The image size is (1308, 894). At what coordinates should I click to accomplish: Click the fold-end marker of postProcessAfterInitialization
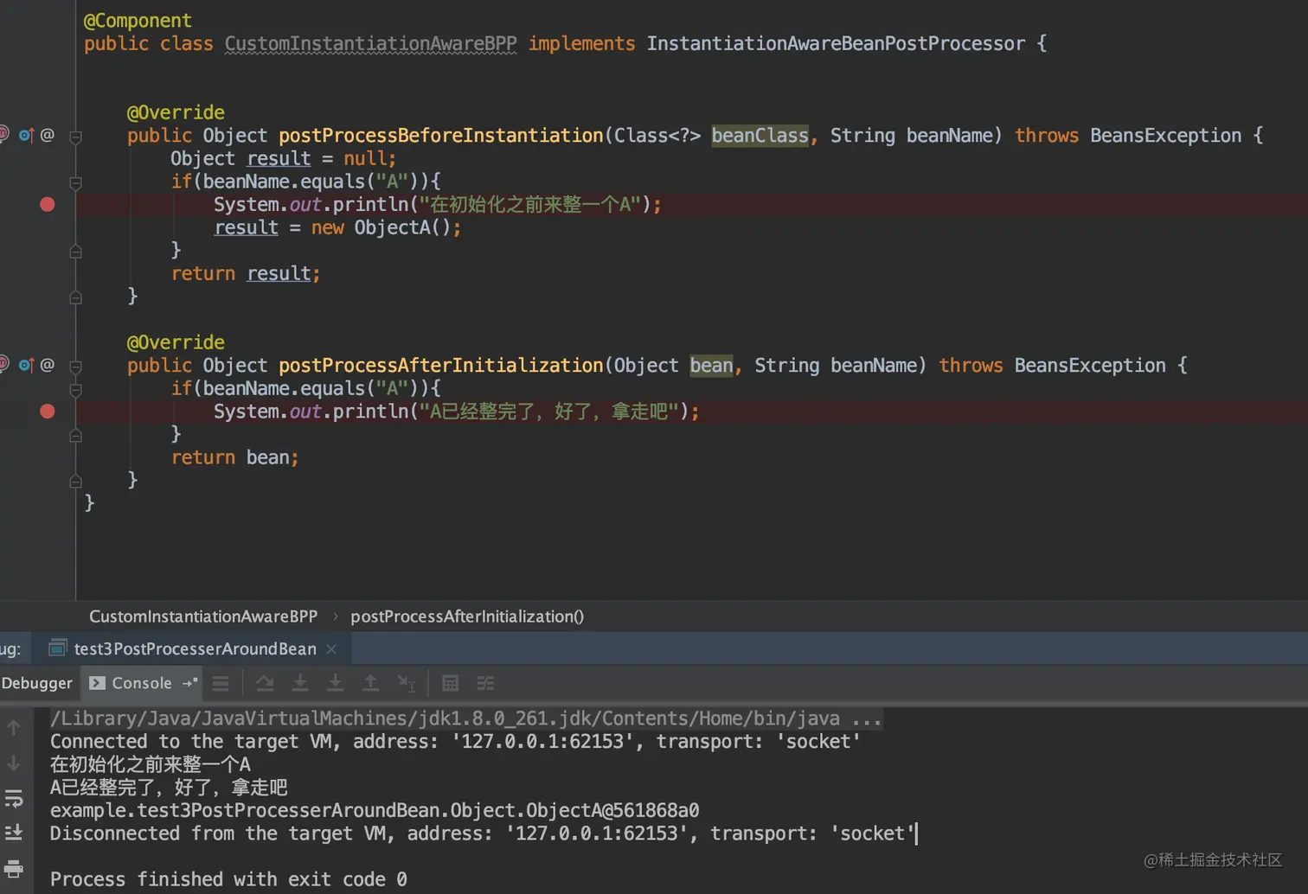(76, 481)
